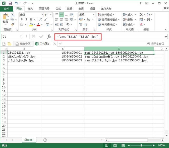169x148 pixels.
Task: Align text left
Action: point(57,19)
